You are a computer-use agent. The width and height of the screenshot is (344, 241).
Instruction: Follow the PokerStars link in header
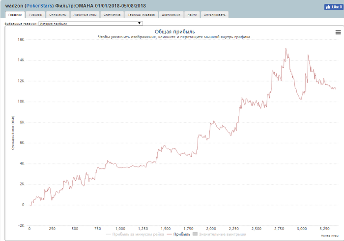(39, 6)
